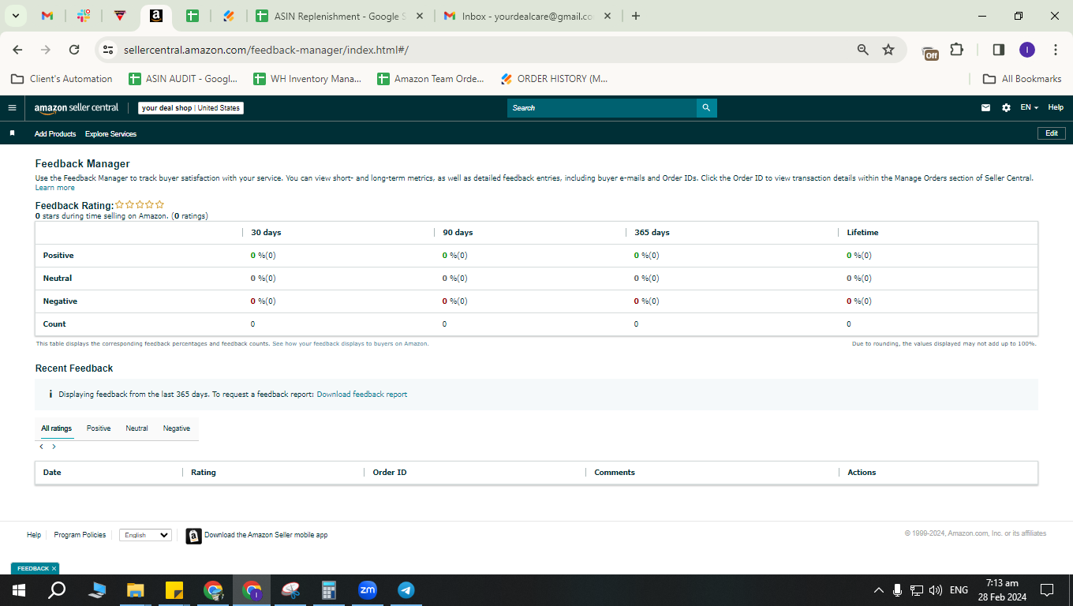Open the Amazon Team Orde... bookmark
The image size is (1073, 606).
(431, 79)
